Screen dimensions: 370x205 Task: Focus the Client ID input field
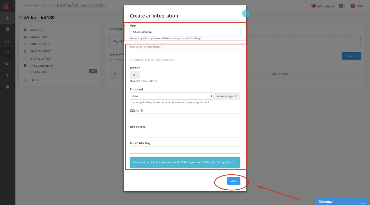(185, 117)
